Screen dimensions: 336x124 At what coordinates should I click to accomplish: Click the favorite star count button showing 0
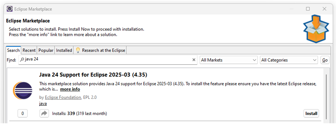click(x=23, y=113)
